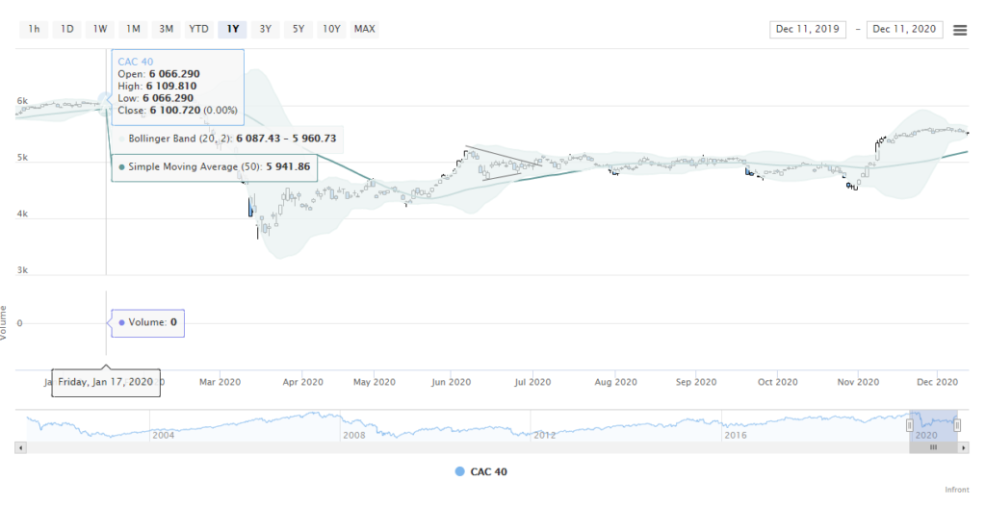Click the May 2020 axis label
The height and width of the screenshot is (506, 986).
tap(375, 382)
